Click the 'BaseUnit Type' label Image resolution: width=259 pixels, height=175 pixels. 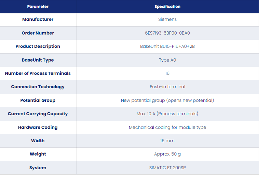tap(38, 60)
